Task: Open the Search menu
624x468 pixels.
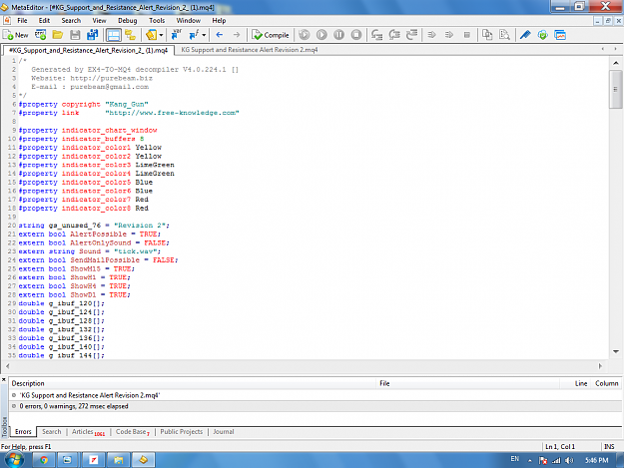Action: click(x=71, y=21)
